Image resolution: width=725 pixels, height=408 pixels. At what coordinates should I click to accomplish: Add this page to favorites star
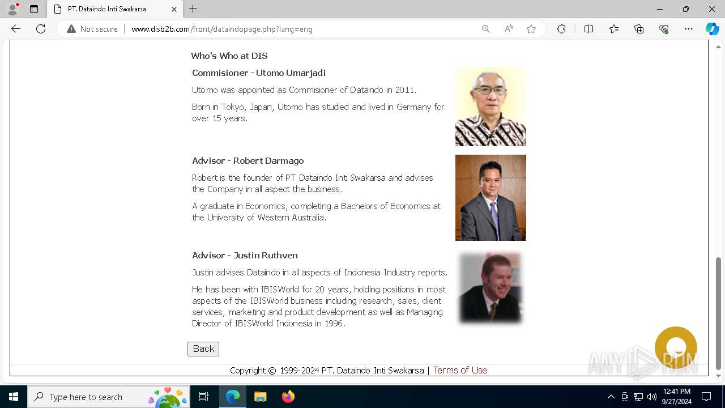click(x=531, y=29)
